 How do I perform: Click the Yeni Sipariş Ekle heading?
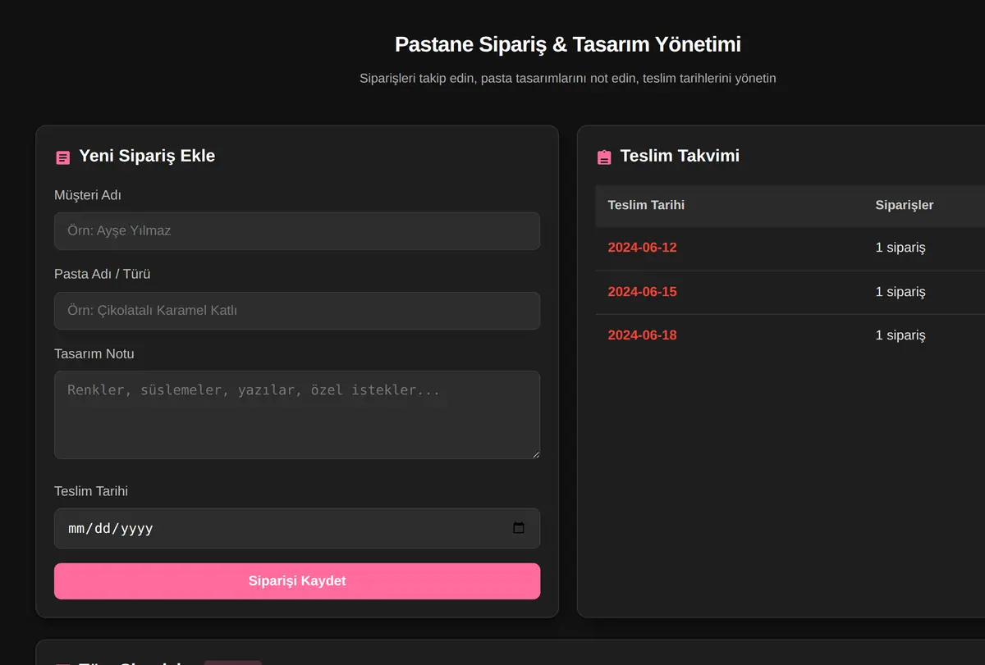pos(147,156)
